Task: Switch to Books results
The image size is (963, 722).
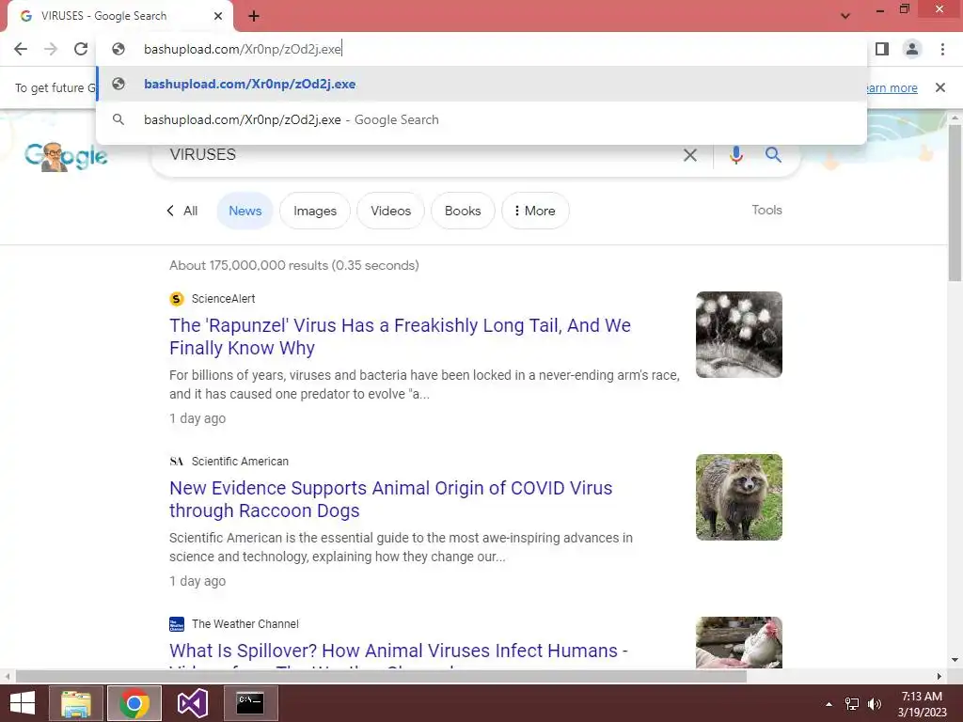Action: [x=463, y=211]
